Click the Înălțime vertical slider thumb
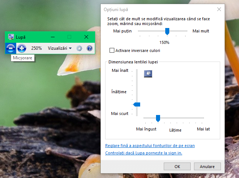This screenshot has height=178, width=239. click(137, 104)
